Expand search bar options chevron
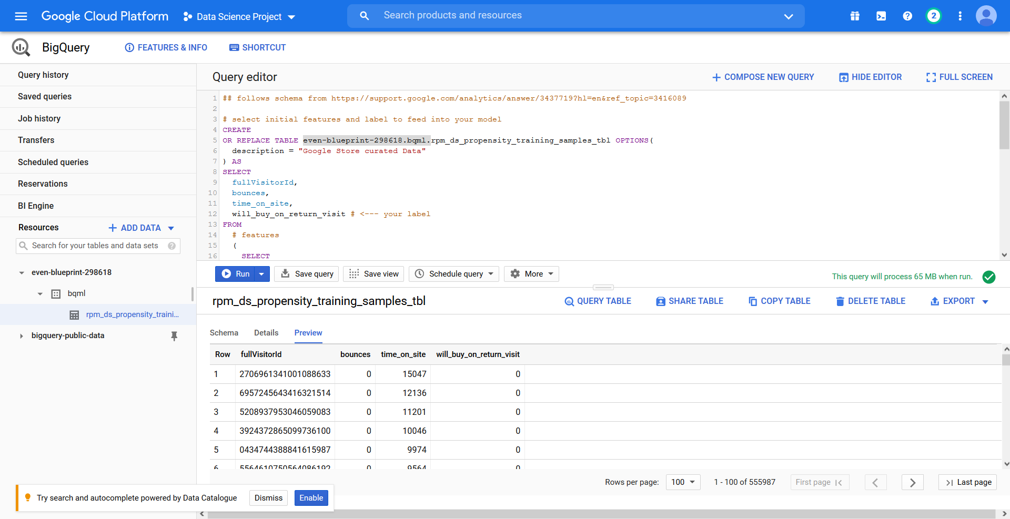Viewport: 1010px width, 519px height. 789,16
